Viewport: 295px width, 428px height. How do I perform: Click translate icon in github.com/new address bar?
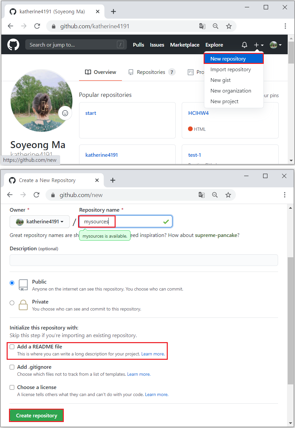point(202,195)
